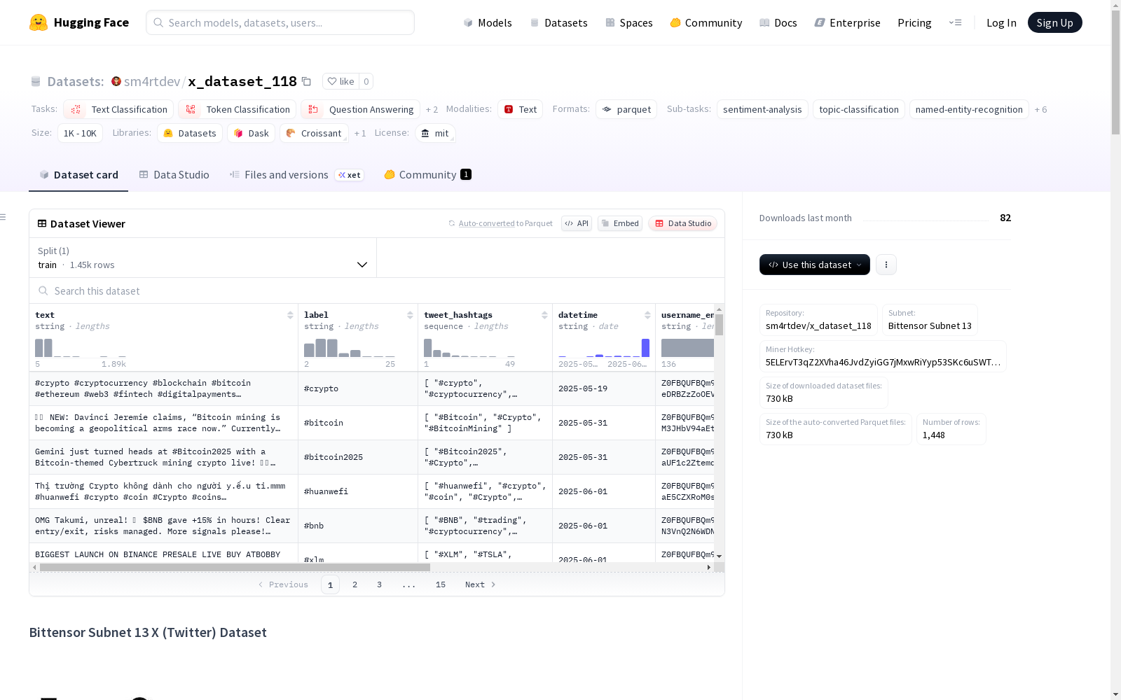The image size is (1121, 700).
Task: Open Community in top navigation
Action: tap(706, 22)
